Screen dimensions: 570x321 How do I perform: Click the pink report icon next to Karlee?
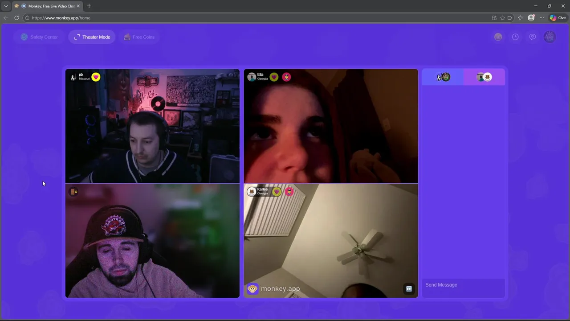289,192
